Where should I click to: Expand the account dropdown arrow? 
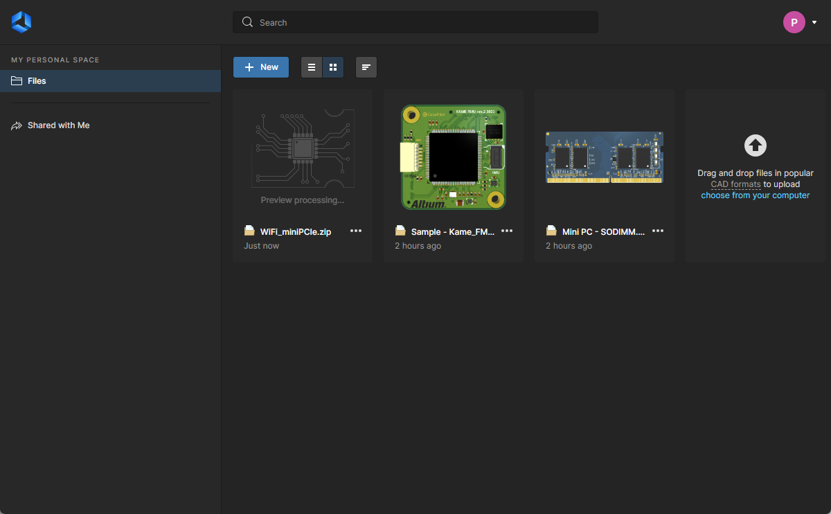tap(814, 22)
